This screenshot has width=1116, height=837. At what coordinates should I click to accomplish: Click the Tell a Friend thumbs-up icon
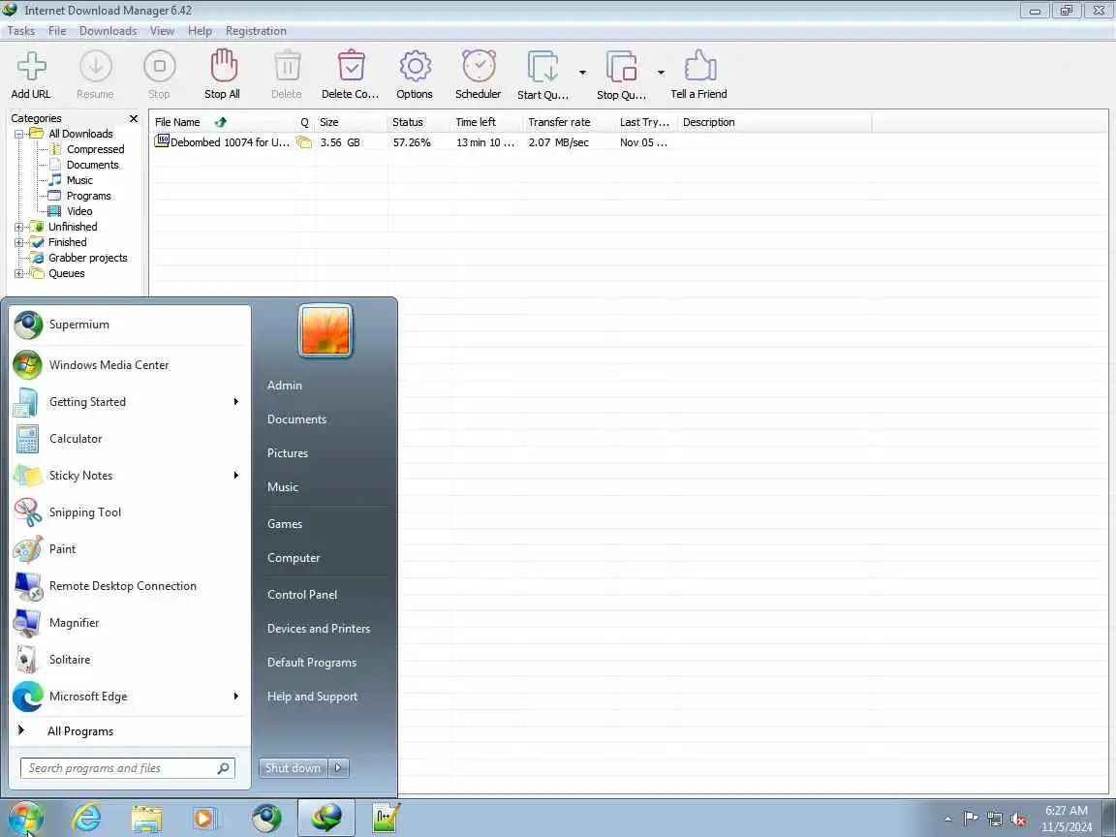699,66
